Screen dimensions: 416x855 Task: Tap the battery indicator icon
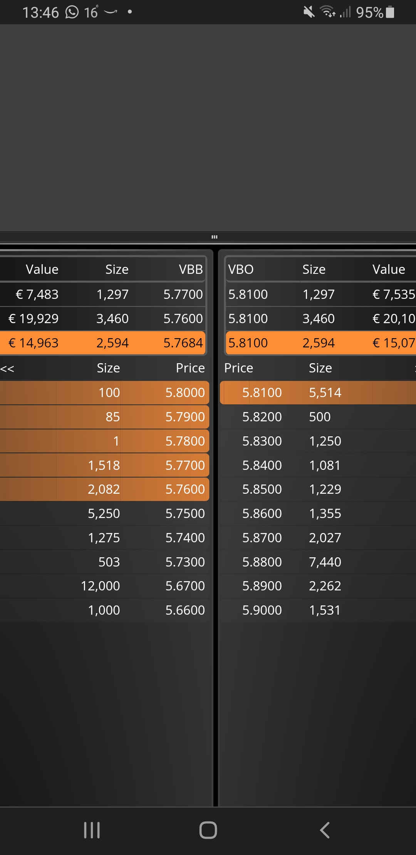390,12
